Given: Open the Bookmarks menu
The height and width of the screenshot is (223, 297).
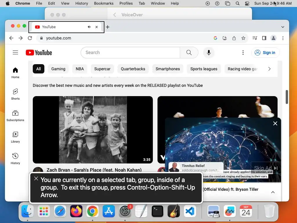Looking at the screenshot, I should click(104, 3).
